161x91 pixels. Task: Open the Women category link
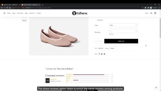tap(112, 48)
